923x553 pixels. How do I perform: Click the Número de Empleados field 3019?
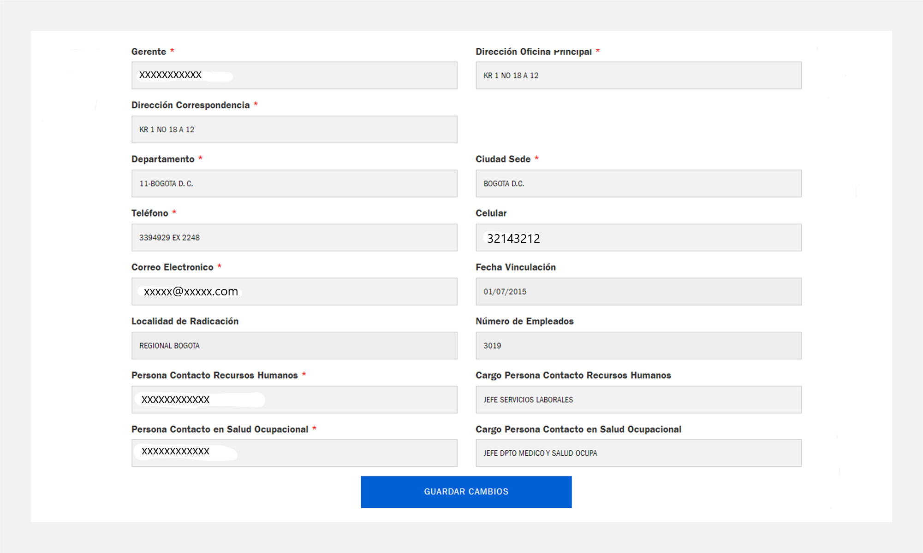638,346
